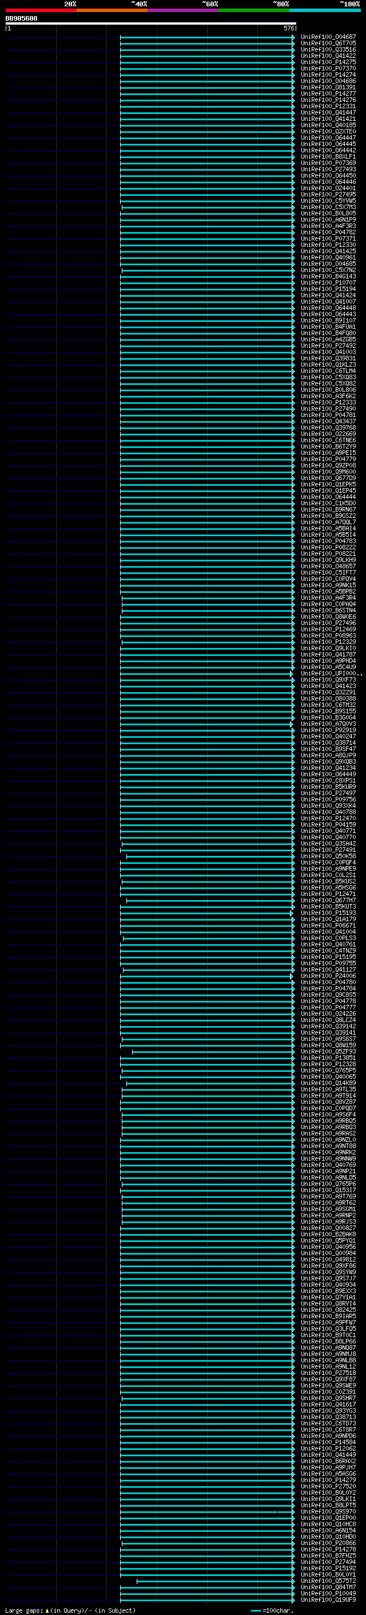Select the query ID BB905608

point(21,18)
